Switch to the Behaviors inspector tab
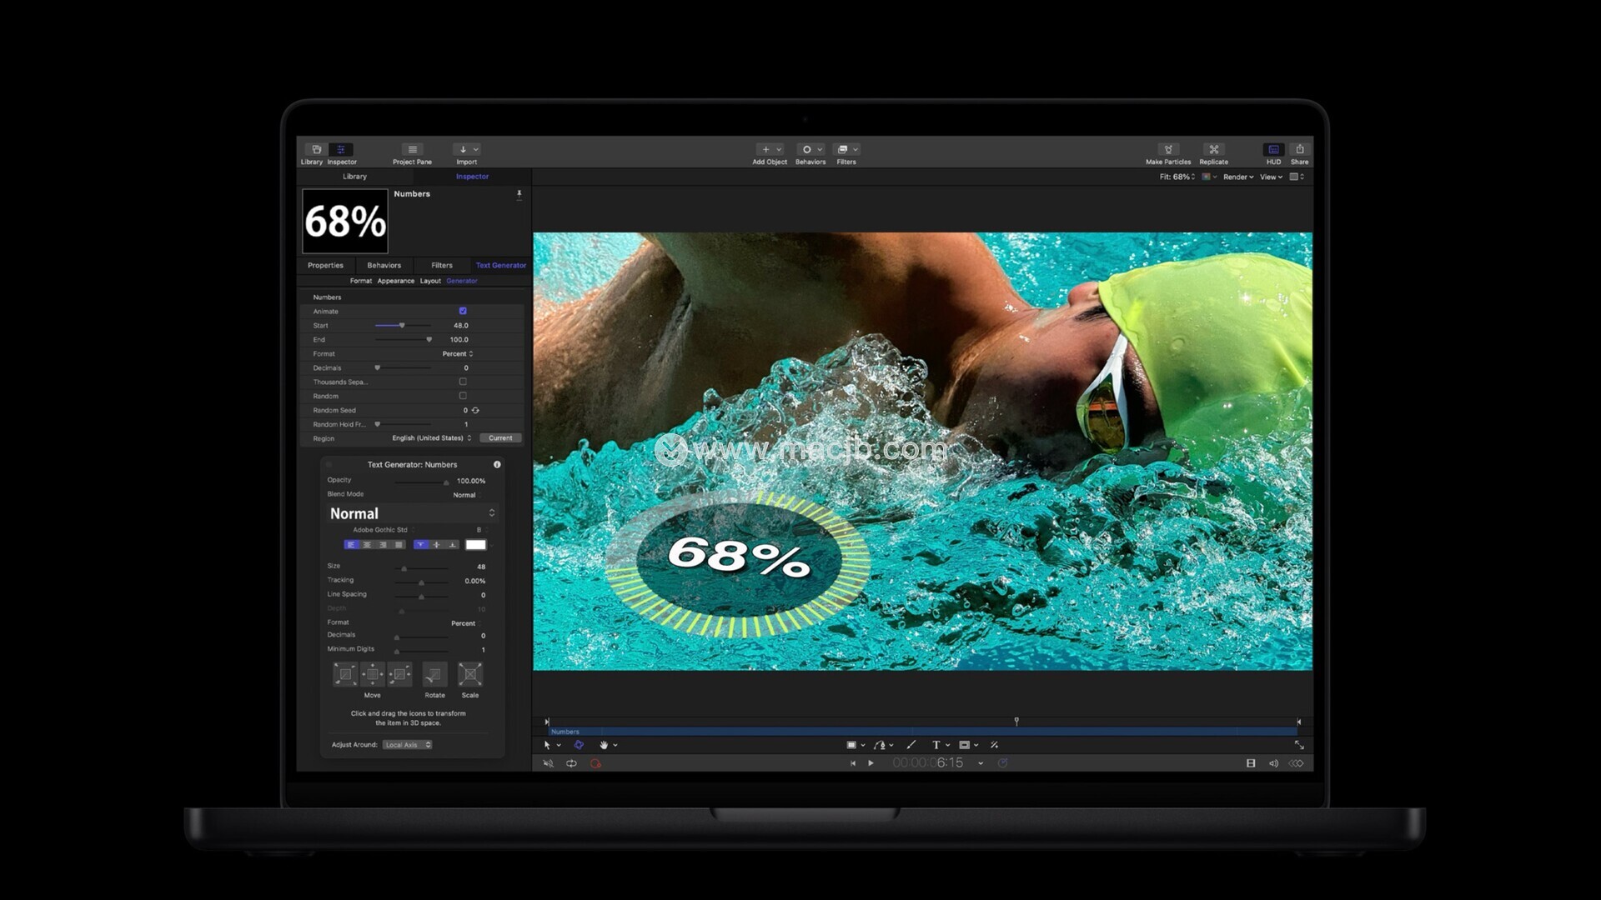 tap(384, 266)
